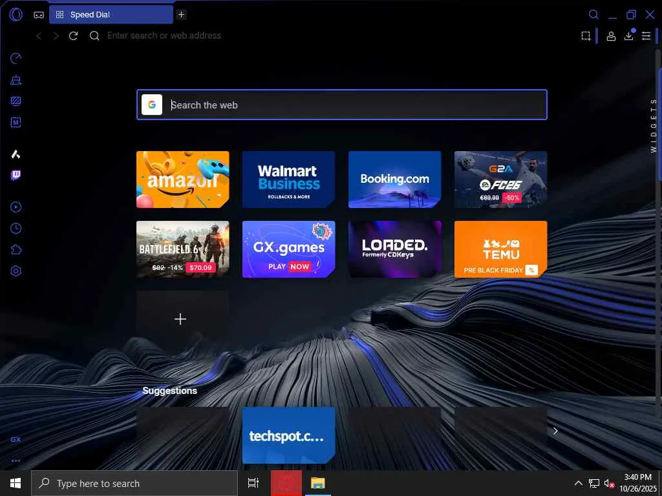Viewport: 662px width, 496px height.
Task: Show hidden system tray icons
Action: tap(579, 483)
